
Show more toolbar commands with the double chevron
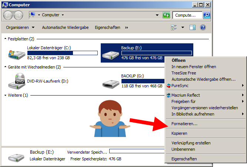127,28
